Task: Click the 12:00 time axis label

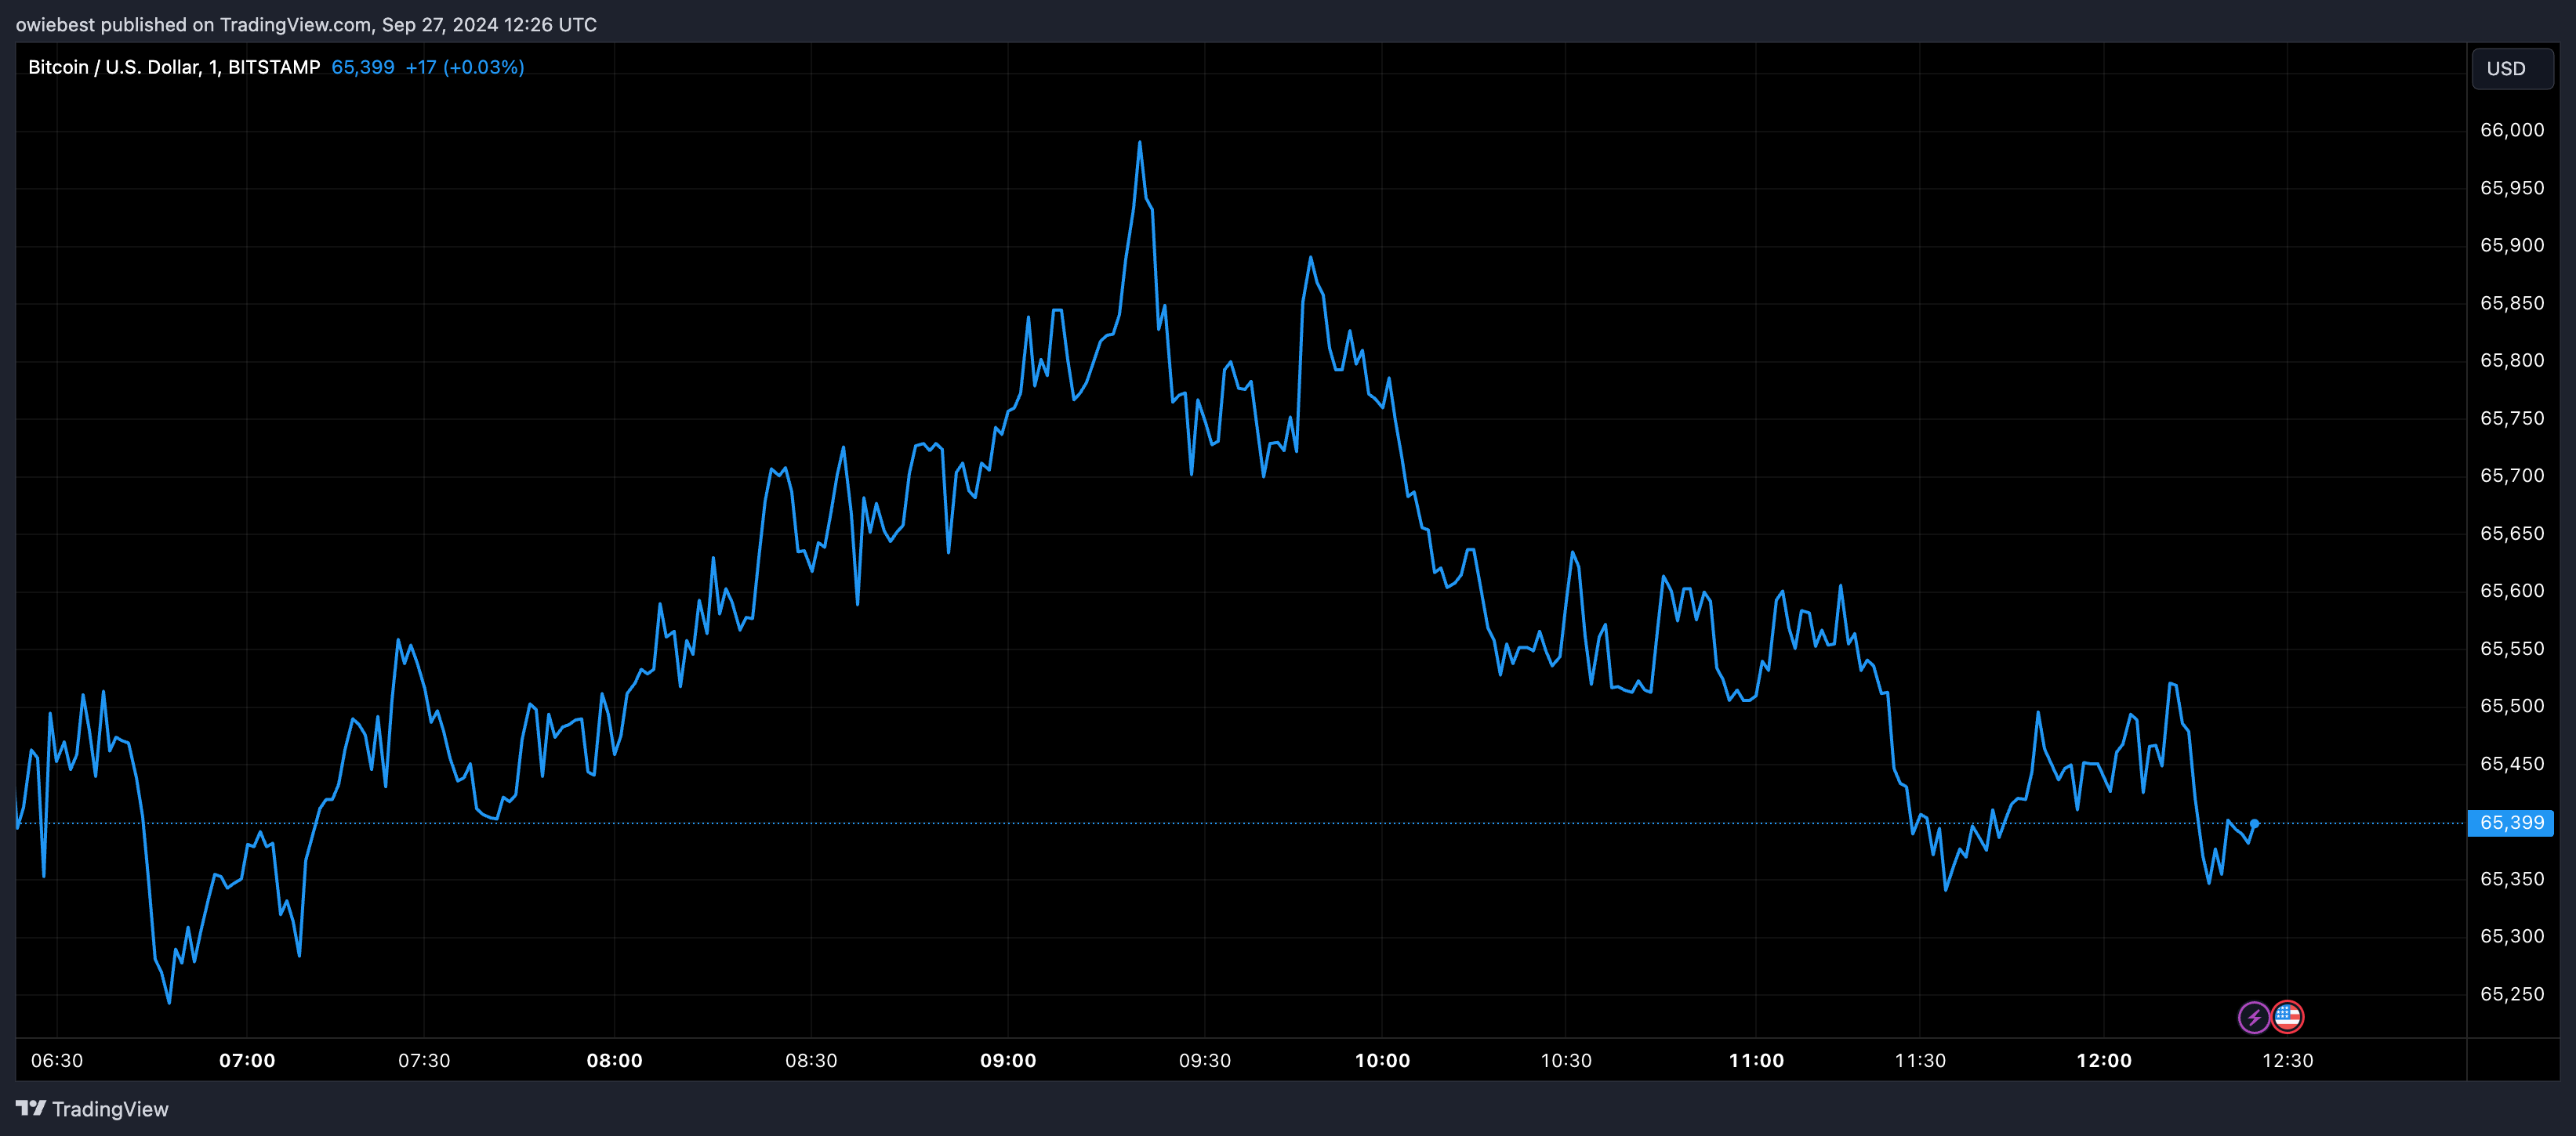Action: point(2104,1060)
